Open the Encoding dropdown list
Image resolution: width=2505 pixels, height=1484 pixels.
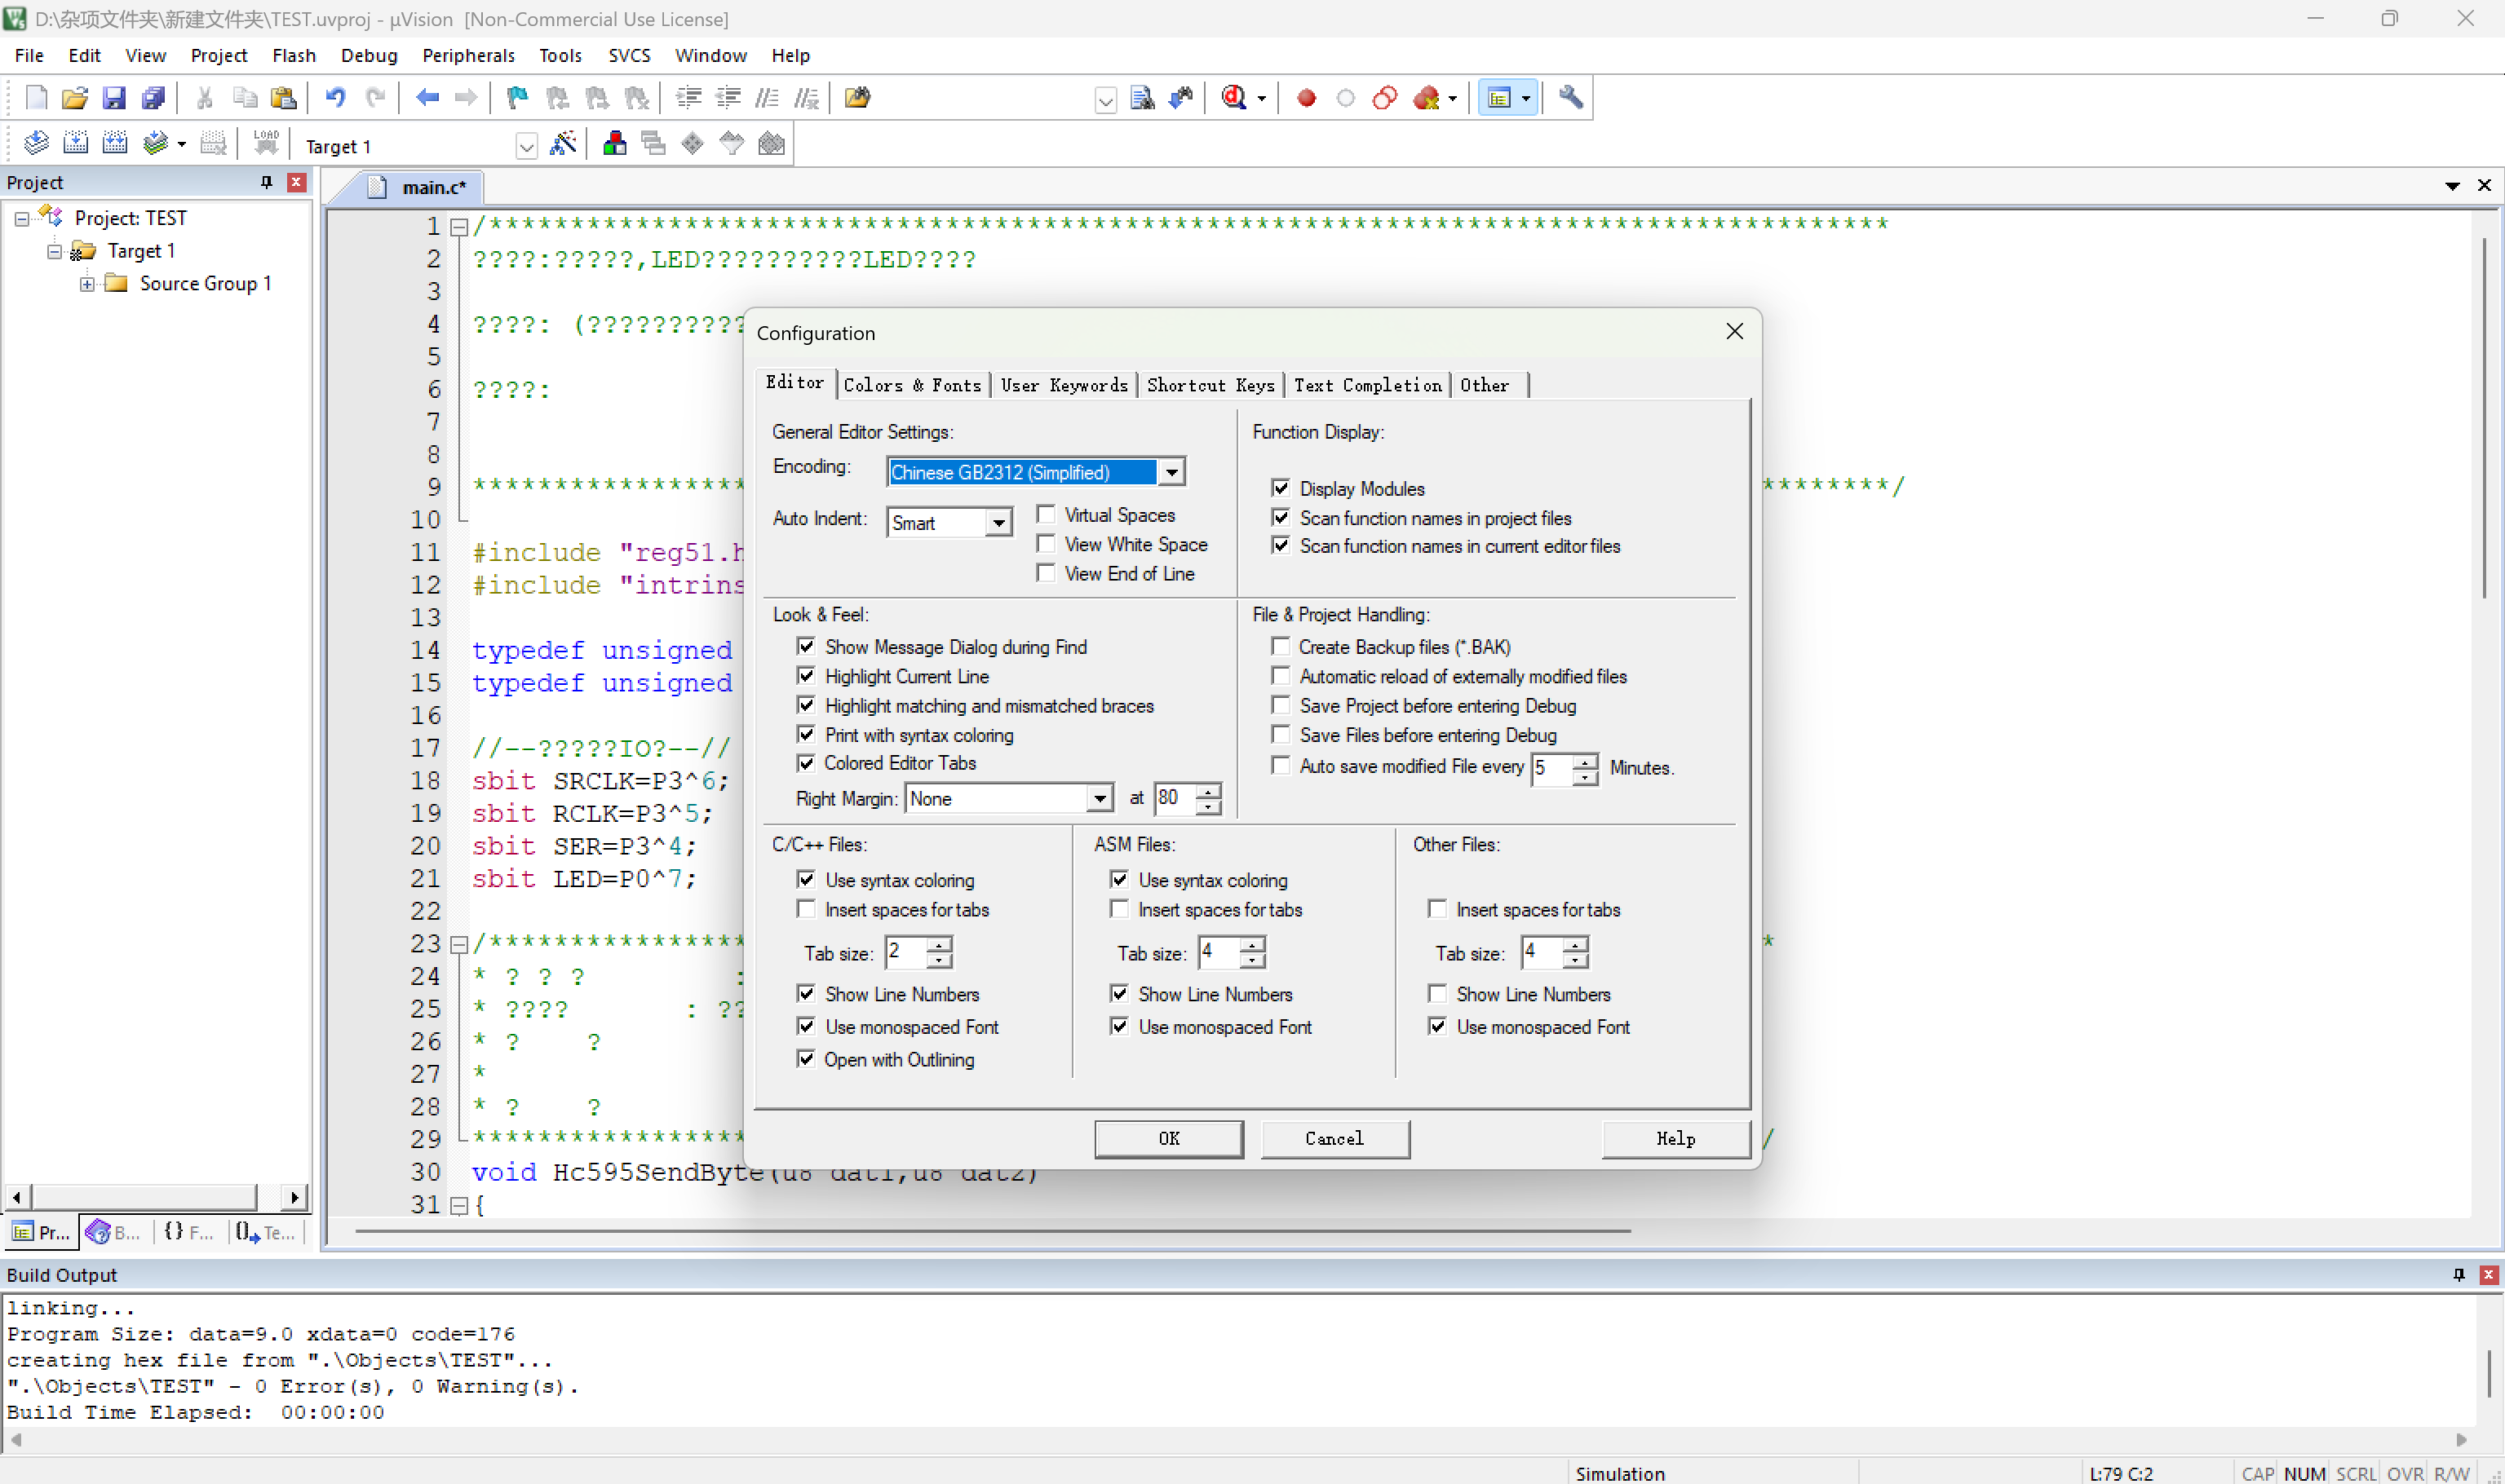(1171, 472)
